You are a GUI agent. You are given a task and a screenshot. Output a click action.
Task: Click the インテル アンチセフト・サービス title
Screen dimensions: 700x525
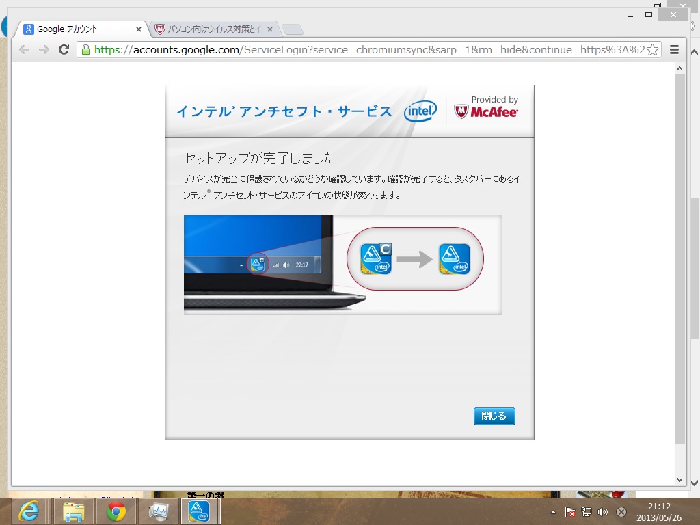pyautogui.click(x=284, y=111)
